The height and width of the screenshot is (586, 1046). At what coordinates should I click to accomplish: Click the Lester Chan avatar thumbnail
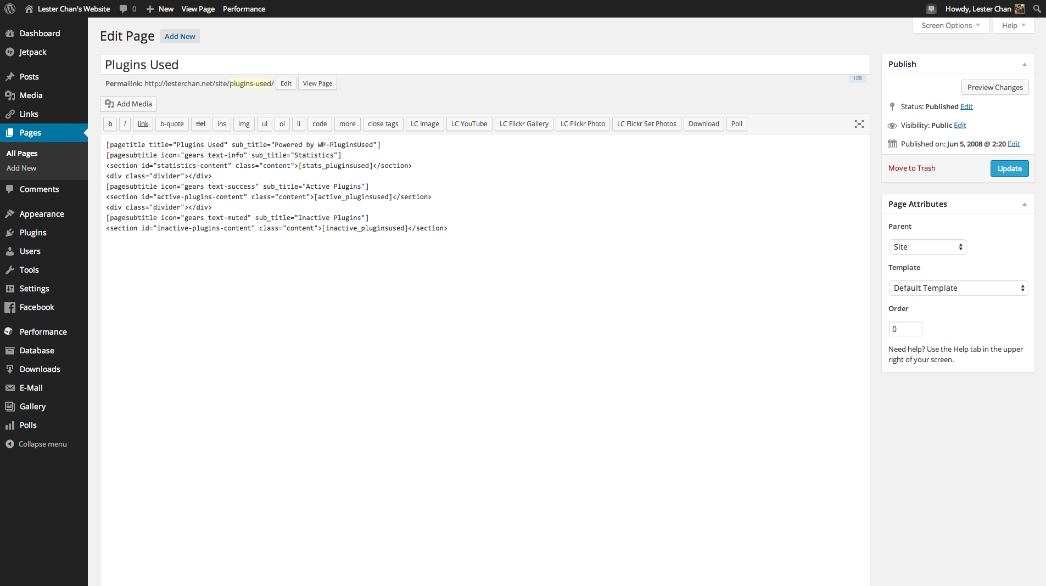coord(1020,9)
